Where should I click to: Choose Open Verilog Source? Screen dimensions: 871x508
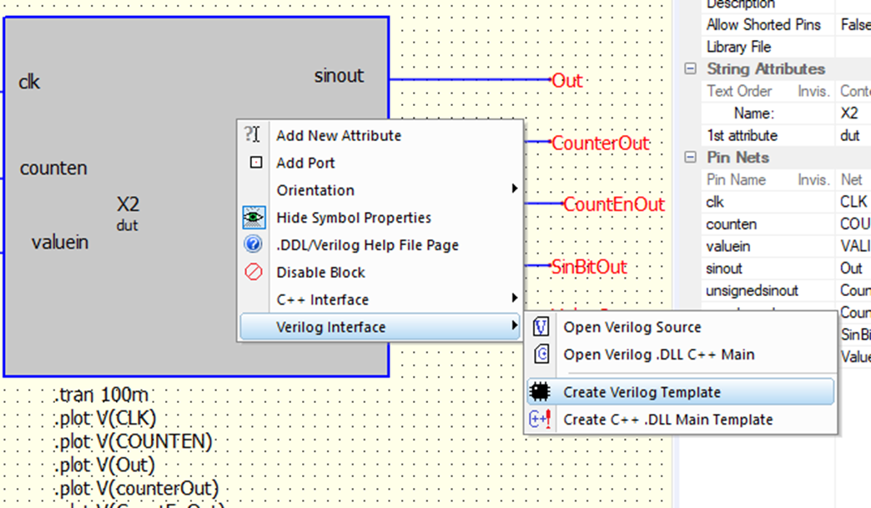coord(681,327)
